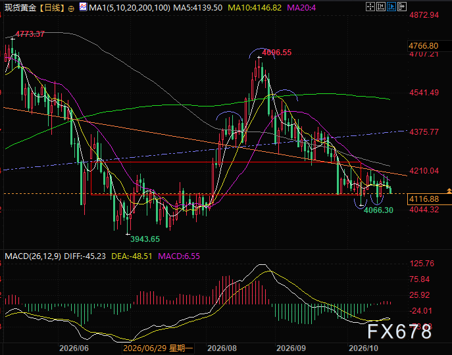The image size is (452, 355).
Task: Select the 2026/06/29 星期一 date marker
Action: point(158,348)
